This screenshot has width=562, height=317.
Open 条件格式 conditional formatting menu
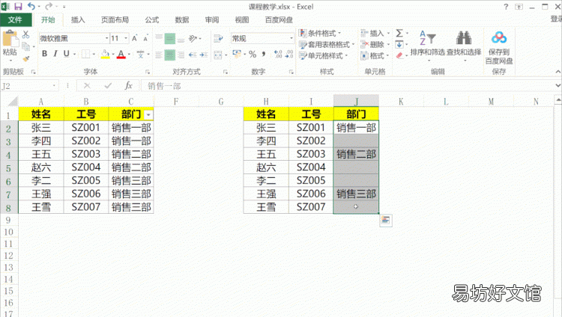pyautogui.click(x=320, y=34)
